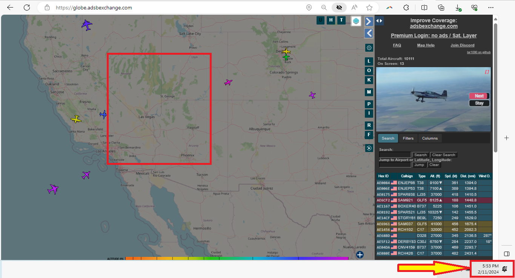Open split screen view icon
This screenshot has width=515, height=278.
tap(424, 8)
